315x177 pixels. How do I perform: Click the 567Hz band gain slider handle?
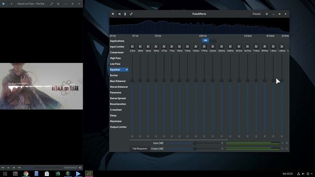pyautogui.click(x=248, y=81)
